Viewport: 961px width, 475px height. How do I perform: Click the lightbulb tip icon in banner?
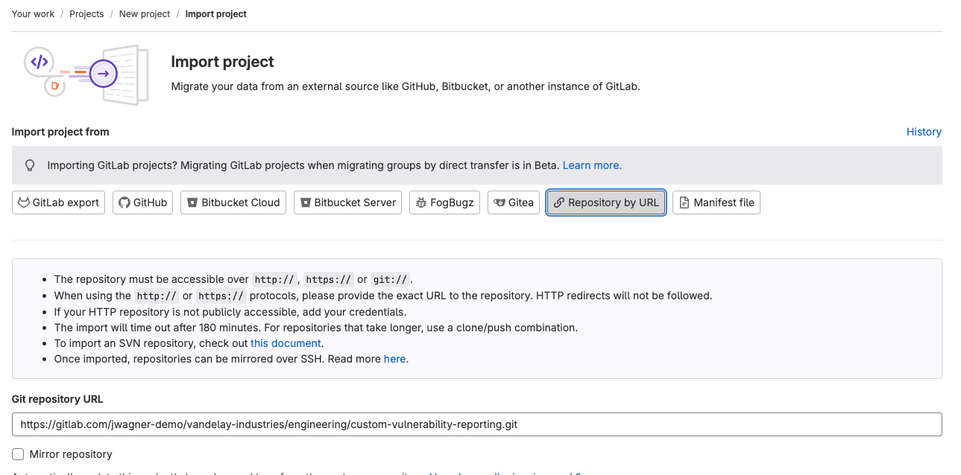point(31,165)
